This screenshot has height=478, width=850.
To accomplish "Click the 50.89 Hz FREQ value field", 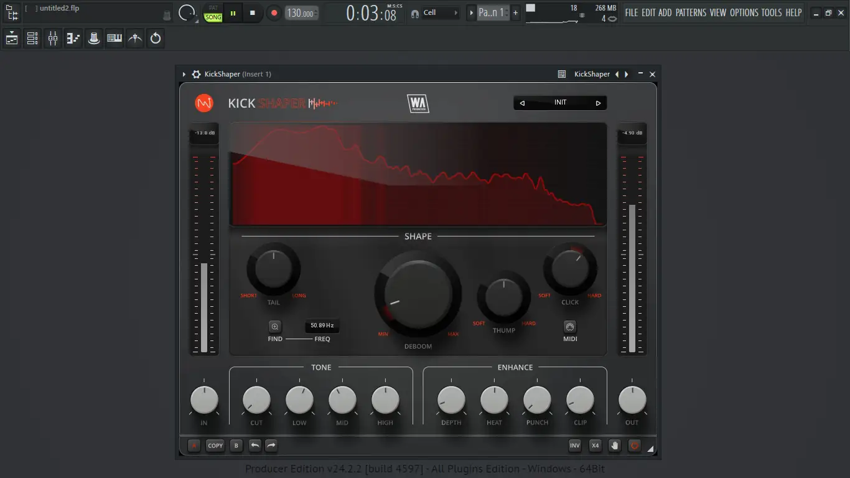I will [x=322, y=326].
